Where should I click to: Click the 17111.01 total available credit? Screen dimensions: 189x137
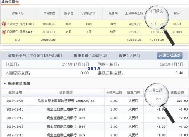click(157, 40)
